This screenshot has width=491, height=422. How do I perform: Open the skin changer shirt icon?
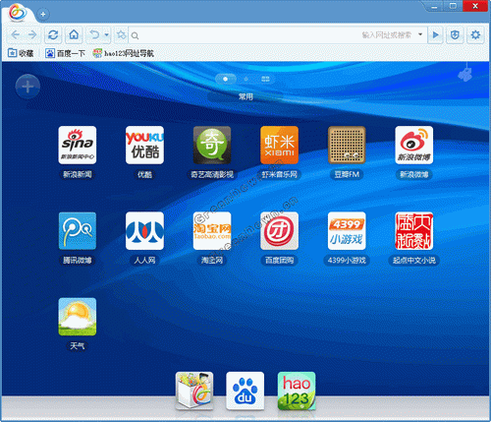point(465,75)
